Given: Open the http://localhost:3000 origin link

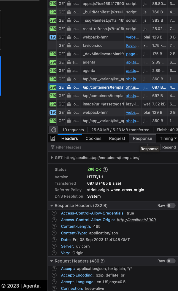Looking at the screenshot, I should click(136, 220).
